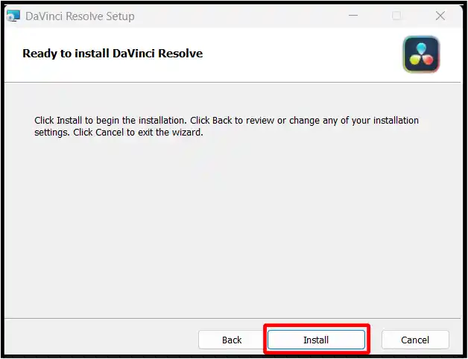Click the empty footer area left of Back
Screen dimensions: 468x359
[97, 340]
